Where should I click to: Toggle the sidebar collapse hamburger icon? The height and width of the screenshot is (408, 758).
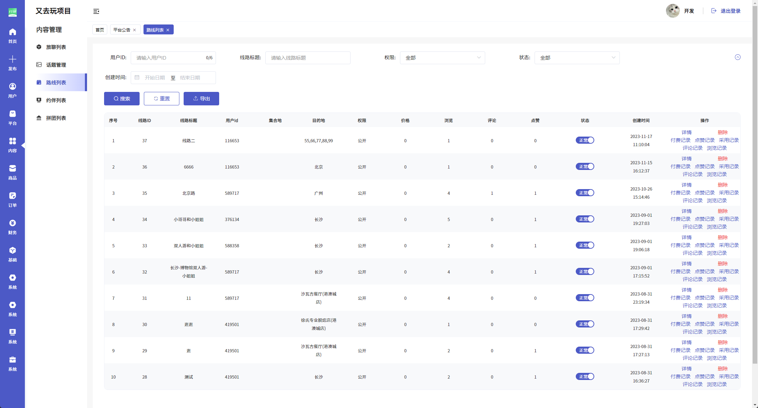click(96, 11)
